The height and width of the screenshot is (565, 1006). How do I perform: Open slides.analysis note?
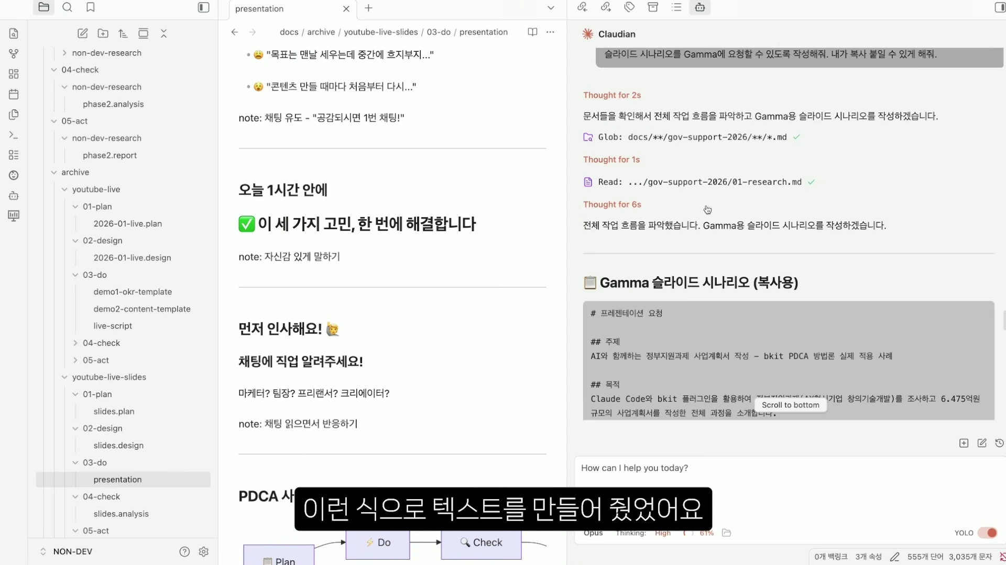121,514
